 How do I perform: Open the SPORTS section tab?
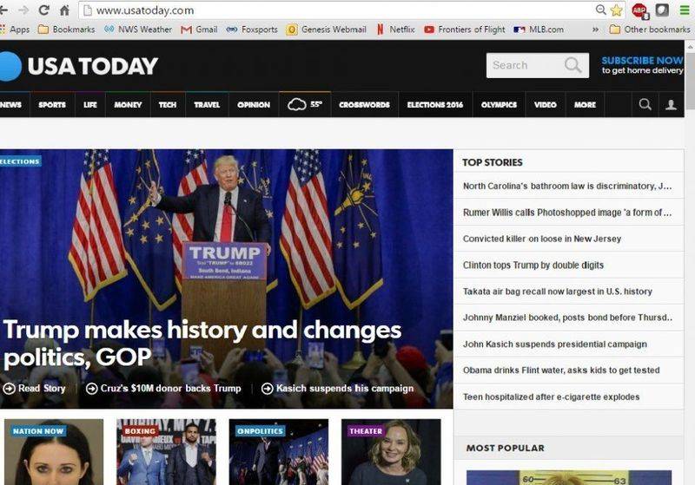click(x=52, y=104)
